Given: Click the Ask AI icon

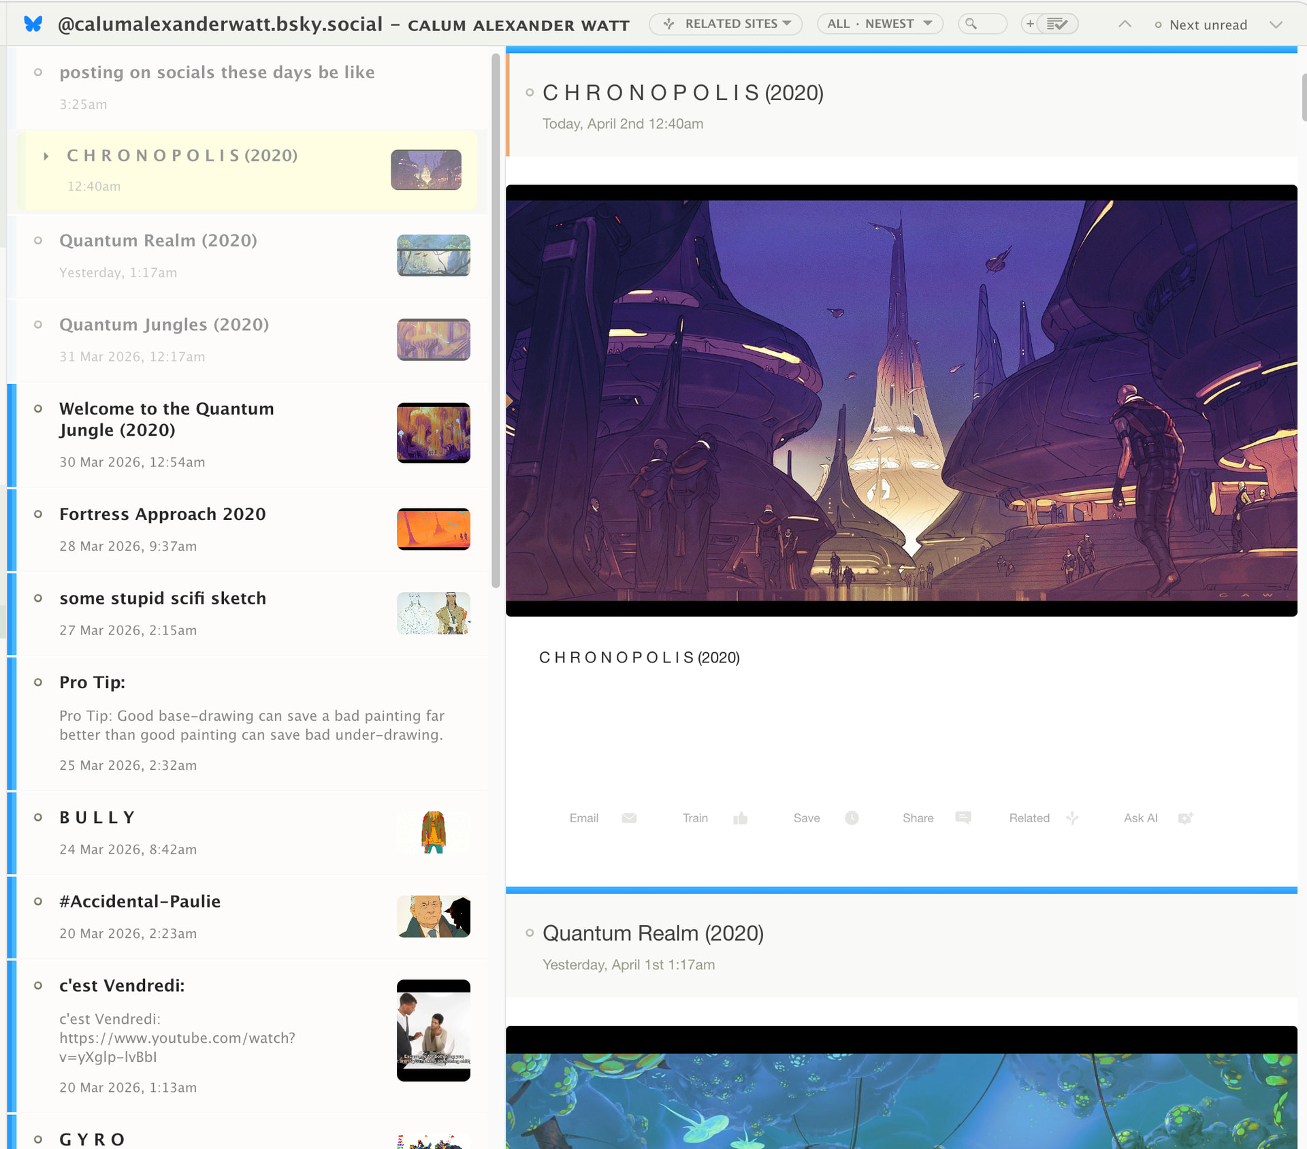Looking at the screenshot, I should 1185,818.
